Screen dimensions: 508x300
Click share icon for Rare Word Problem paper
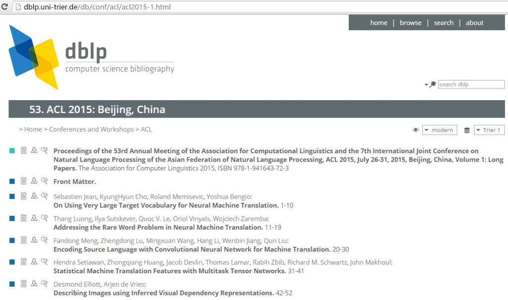(x=44, y=218)
